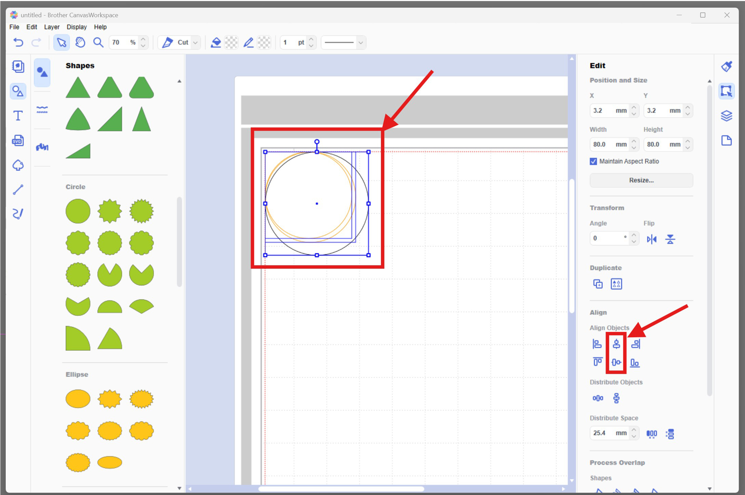
Task: Open the Help menu
Action: pyautogui.click(x=100, y=27)
